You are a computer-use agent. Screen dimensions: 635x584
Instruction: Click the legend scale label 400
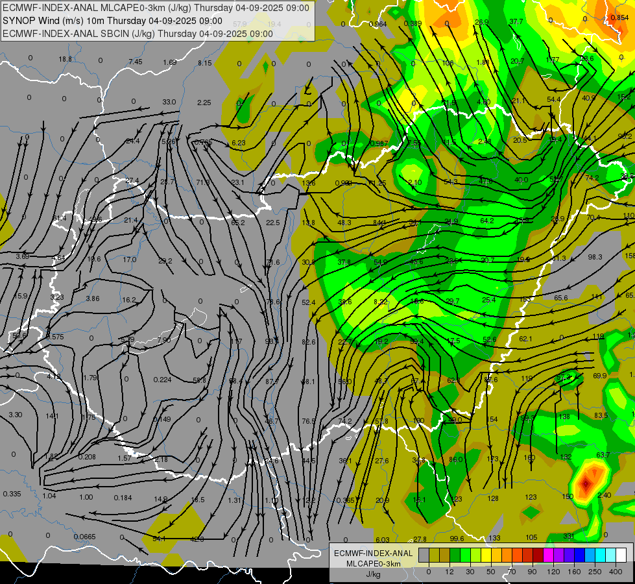(616, 572)
